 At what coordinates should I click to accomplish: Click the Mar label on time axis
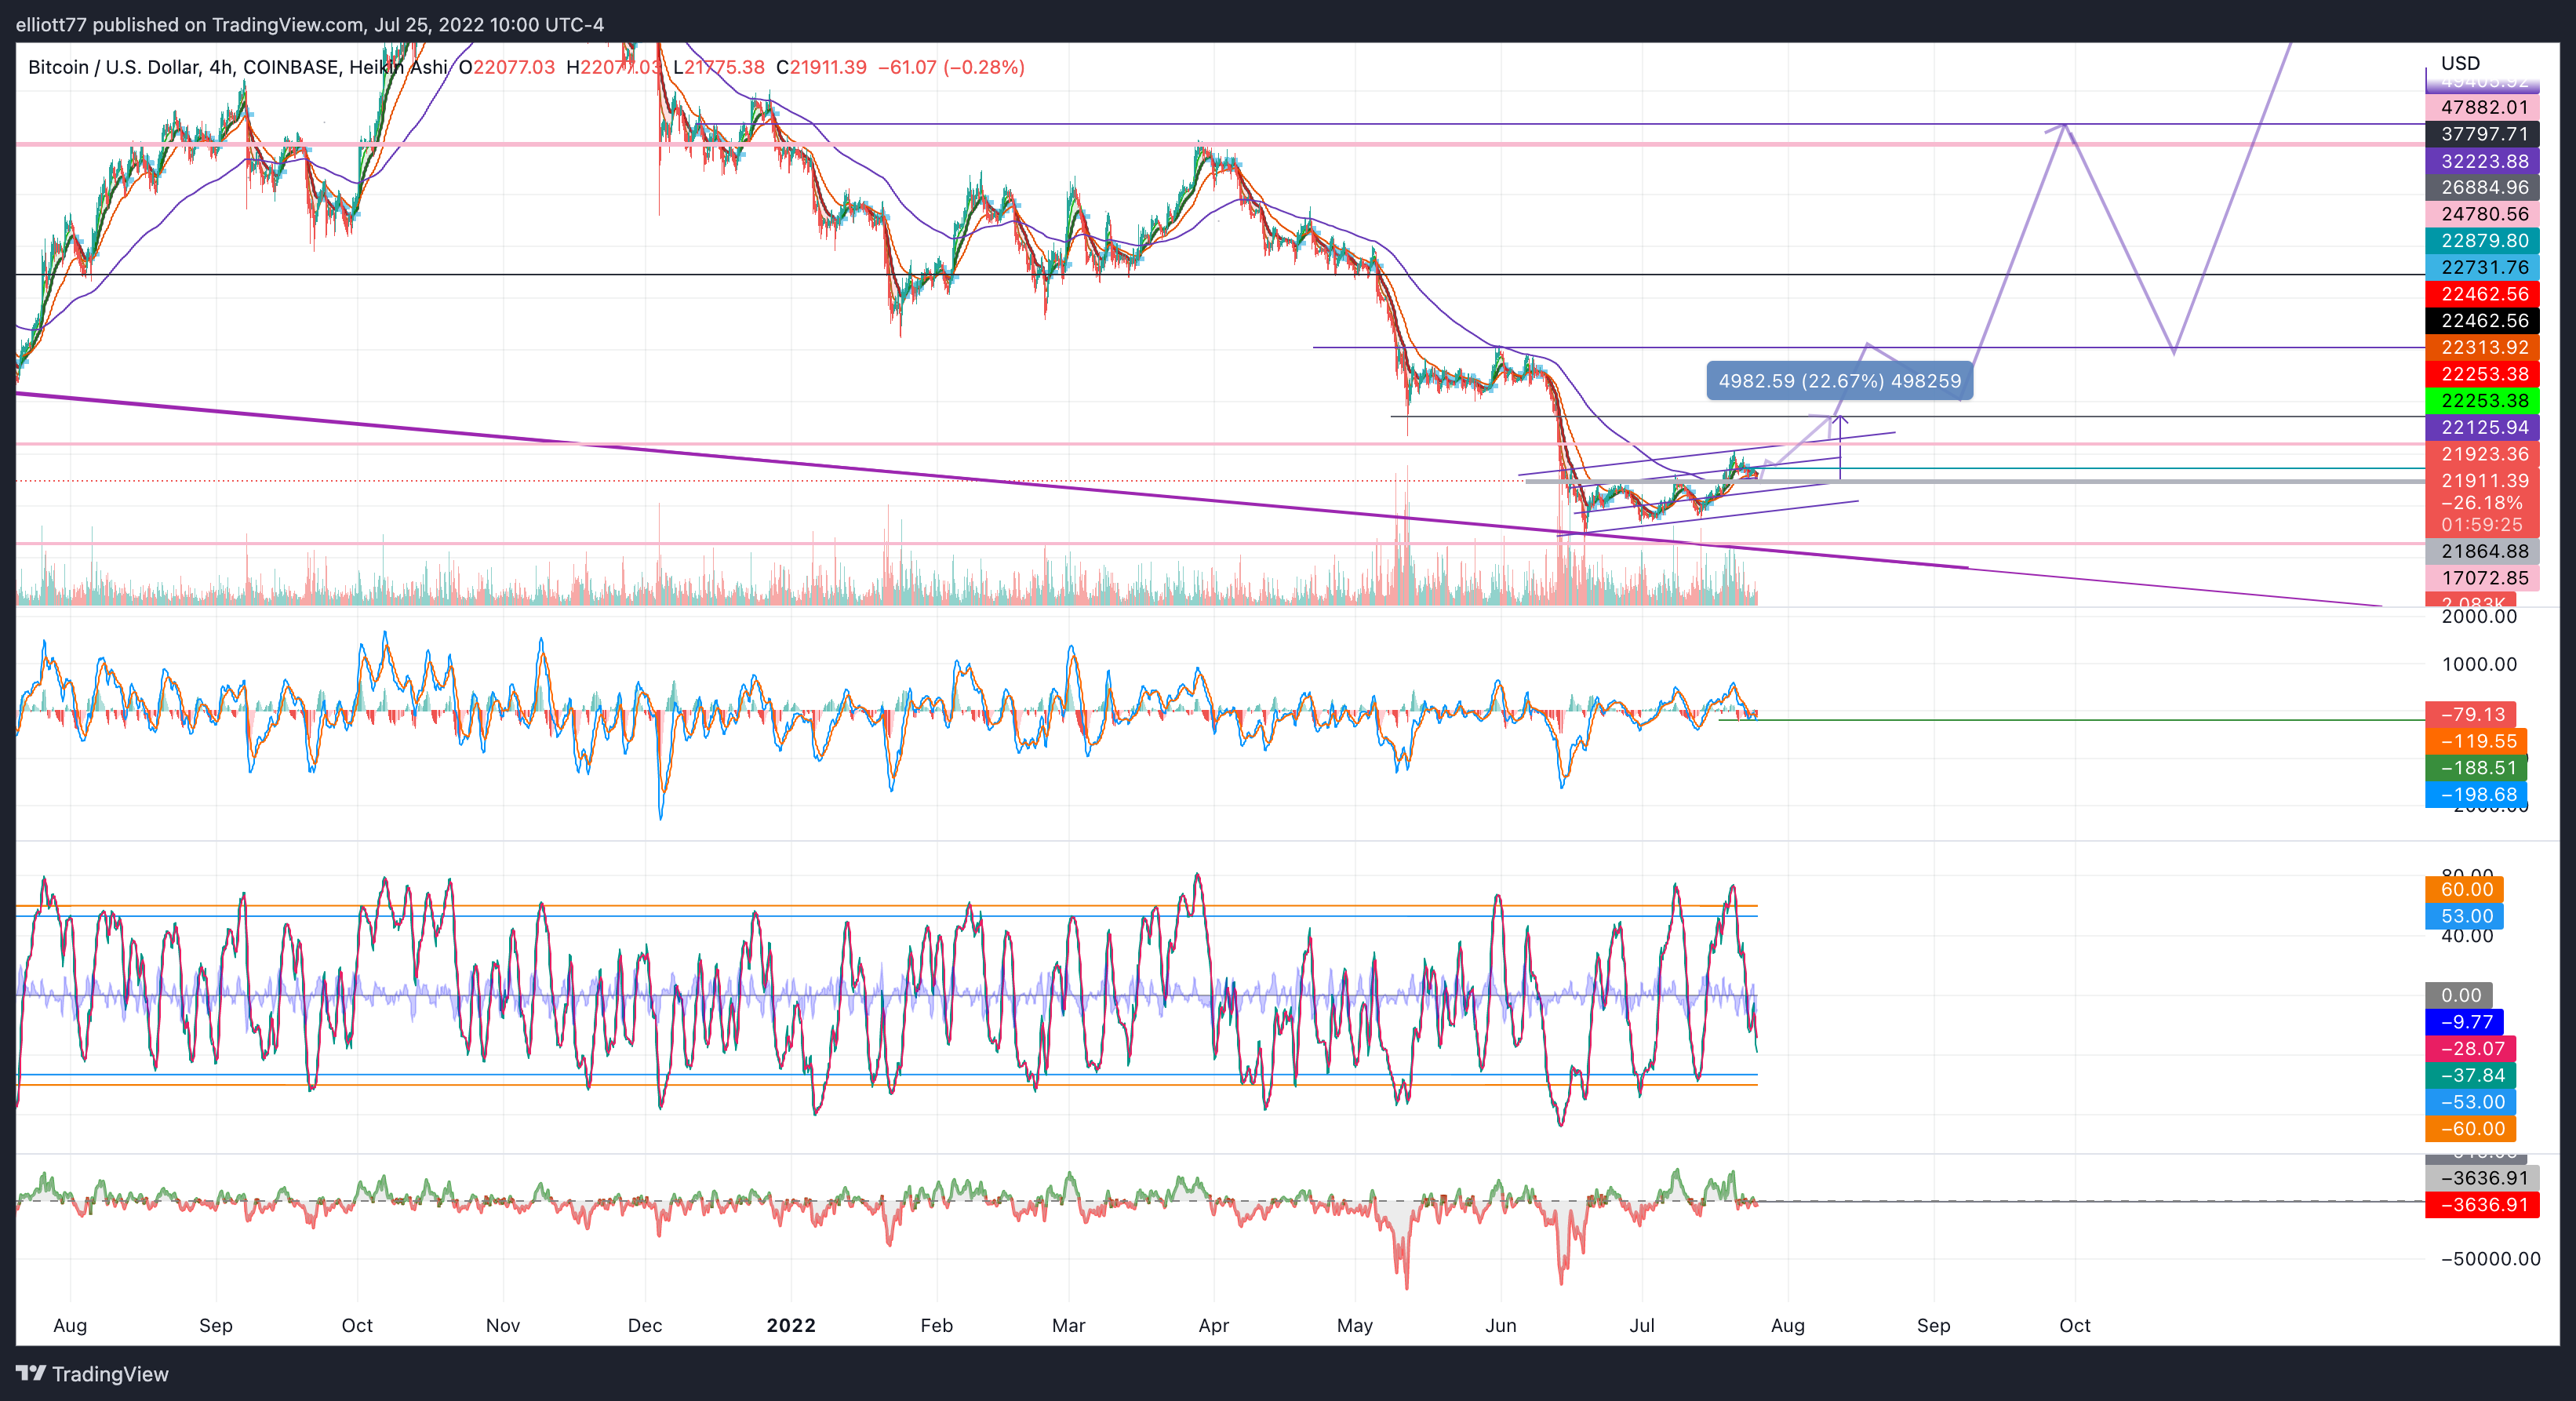pos(1069,1326)
